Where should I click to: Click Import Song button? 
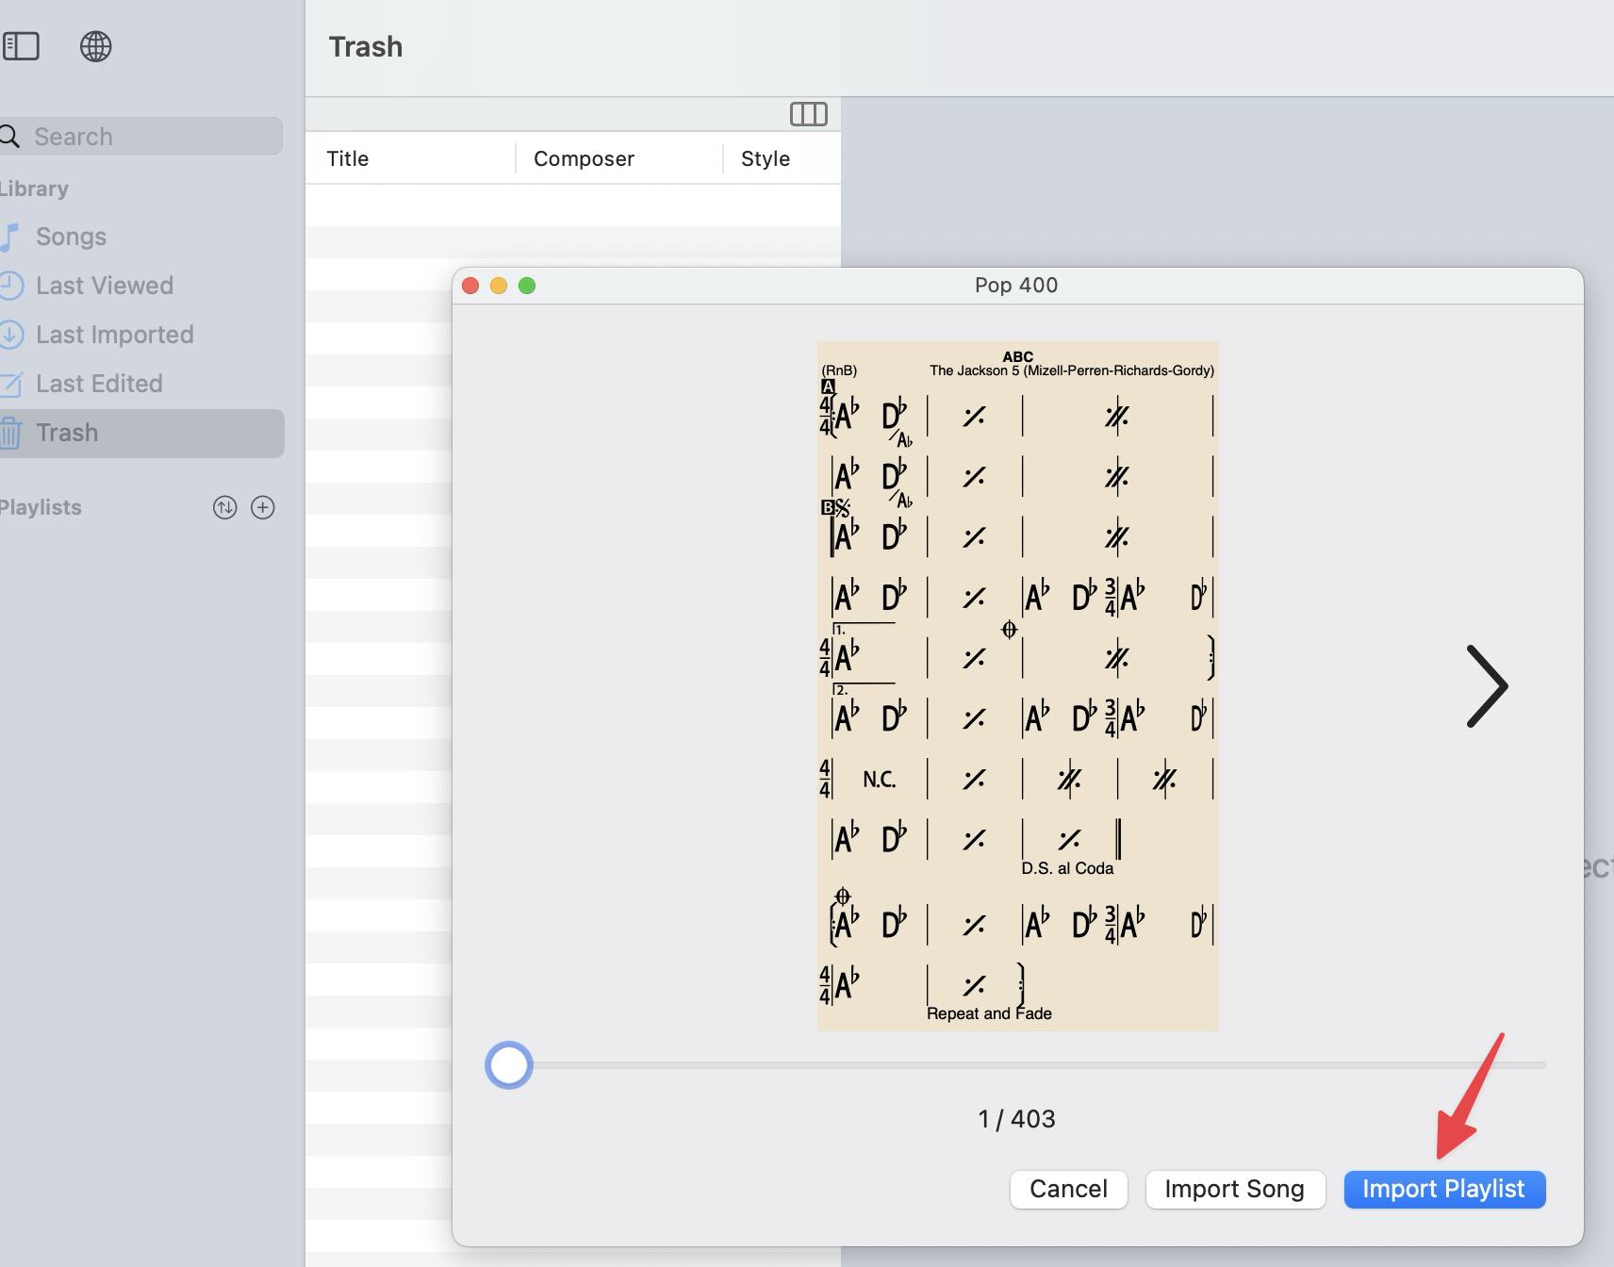(1234, 1189)
